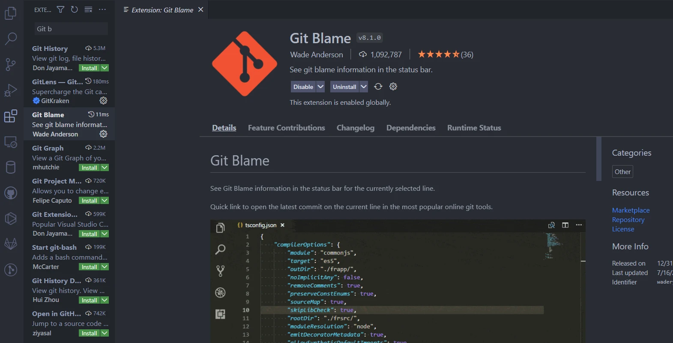Screen dimensions: 673x343
Task: Switch to the Feature Contributions tab
Action: point(286,128)
